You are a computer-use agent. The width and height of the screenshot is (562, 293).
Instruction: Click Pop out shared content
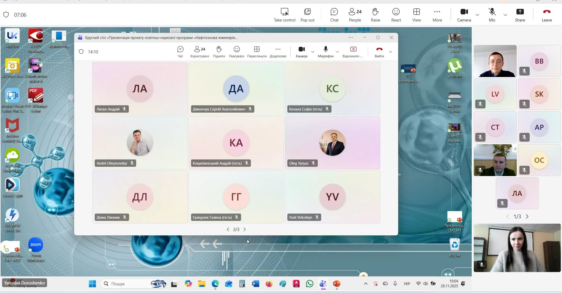click(x=307, y=15)
